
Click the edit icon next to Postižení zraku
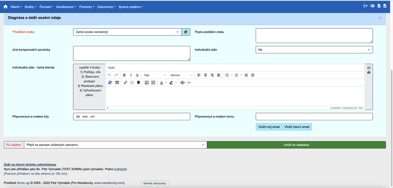186,32
